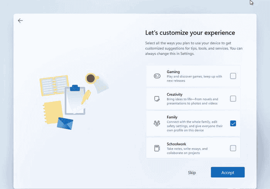This screenshot has width=270, height=189.
Task: Select the Creativity option title
Action: coord(175,94)
